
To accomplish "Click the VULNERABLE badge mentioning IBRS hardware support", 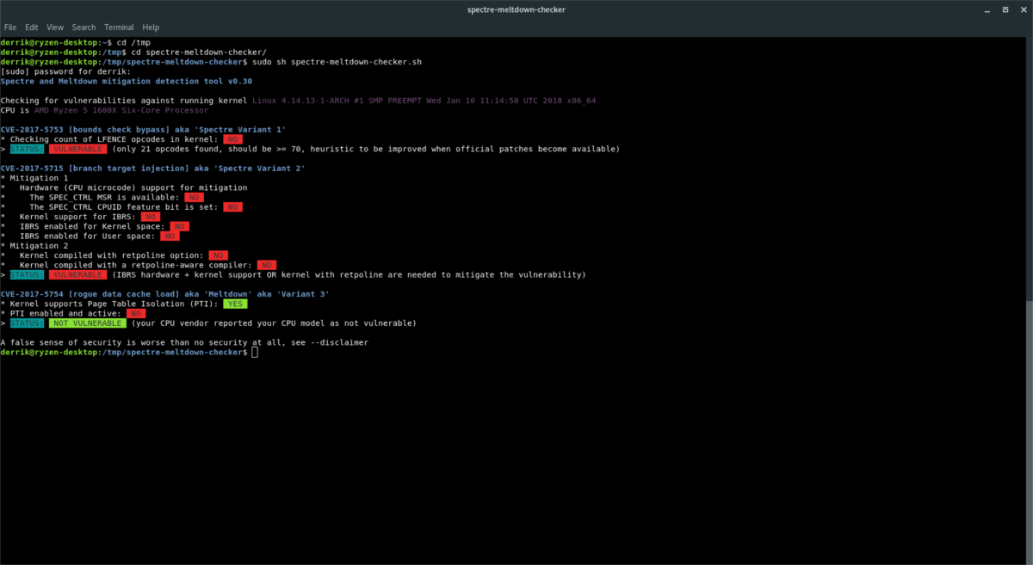I will 77,275.
